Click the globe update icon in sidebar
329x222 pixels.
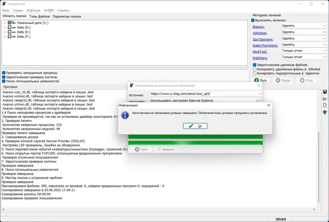coord(325,112)
